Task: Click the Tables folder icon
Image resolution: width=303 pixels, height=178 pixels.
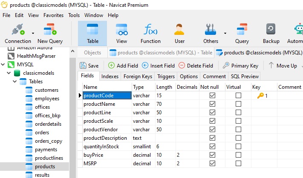Action: tap(23, 82)
